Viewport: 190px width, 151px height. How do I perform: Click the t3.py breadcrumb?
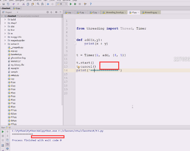pos(17,8)
